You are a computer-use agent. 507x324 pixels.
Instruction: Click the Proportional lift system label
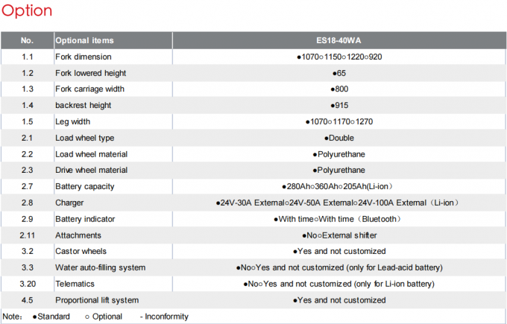[x=97, y=300]
